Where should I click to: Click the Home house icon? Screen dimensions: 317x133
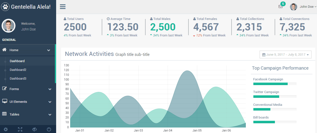pos(4,50)
